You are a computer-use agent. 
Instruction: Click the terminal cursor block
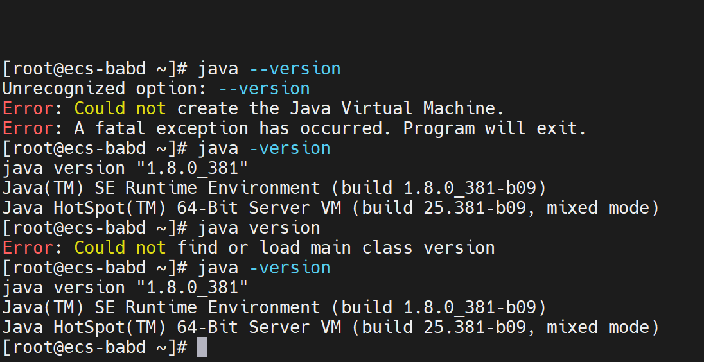click(x=202, y=347)
